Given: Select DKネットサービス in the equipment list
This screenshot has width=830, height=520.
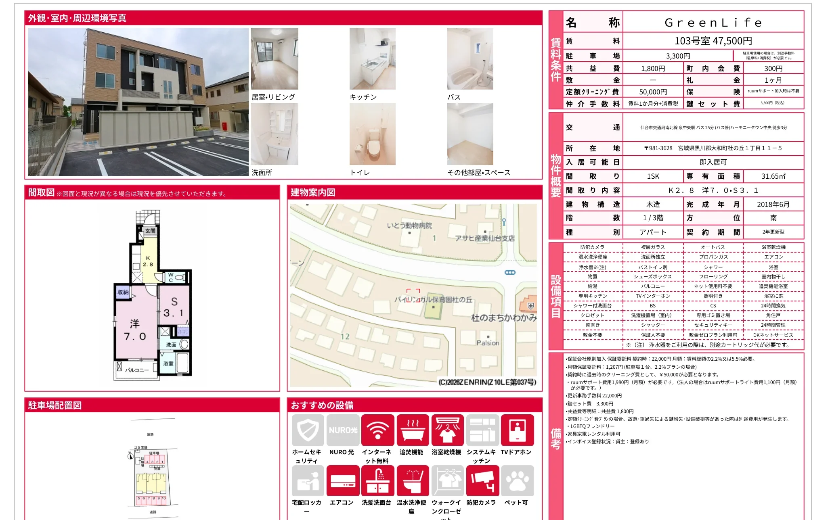Looking at the screenshot, I should 773,335.
